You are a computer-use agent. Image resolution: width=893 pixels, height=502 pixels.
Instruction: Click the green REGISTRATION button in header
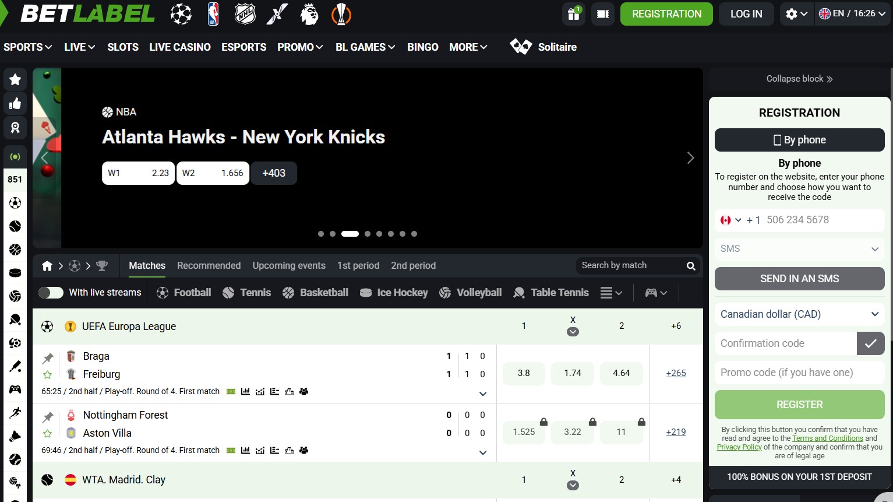(x=666, y=14)
